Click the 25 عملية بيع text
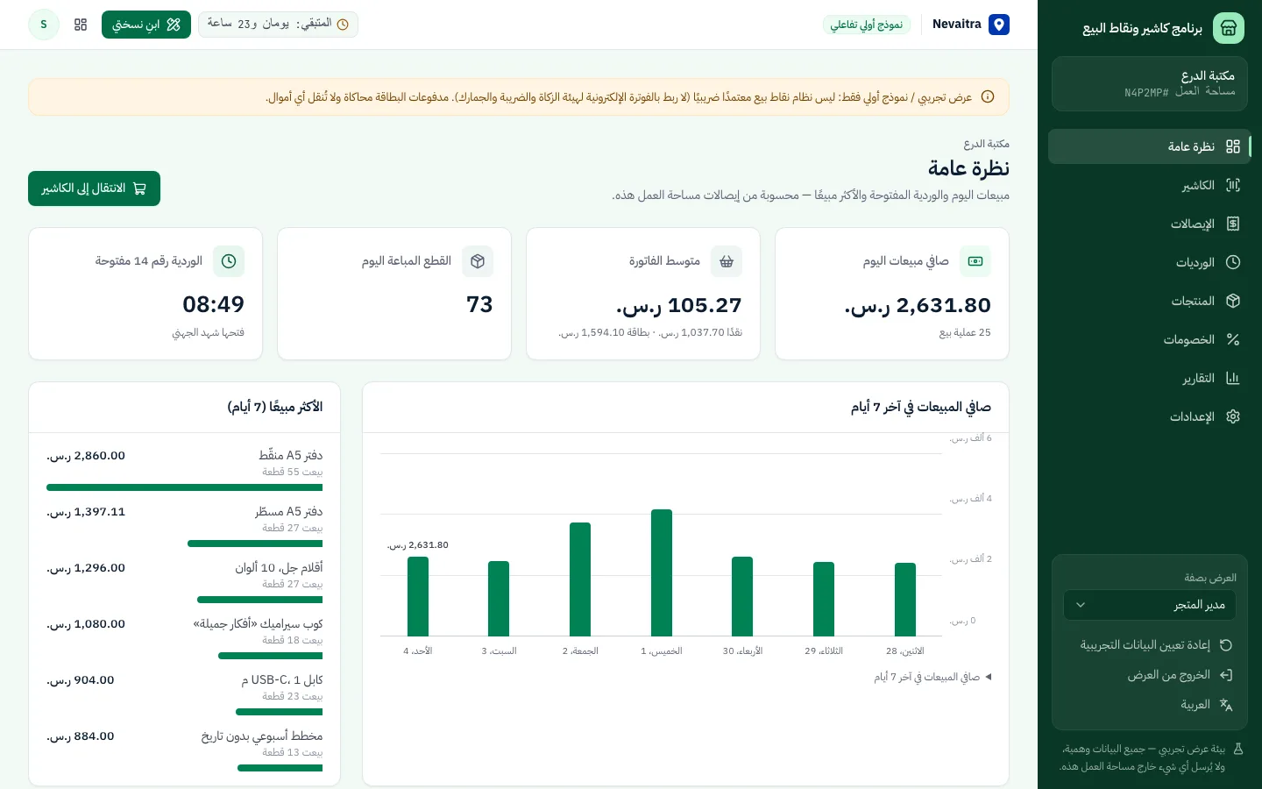 click(965, 332)
